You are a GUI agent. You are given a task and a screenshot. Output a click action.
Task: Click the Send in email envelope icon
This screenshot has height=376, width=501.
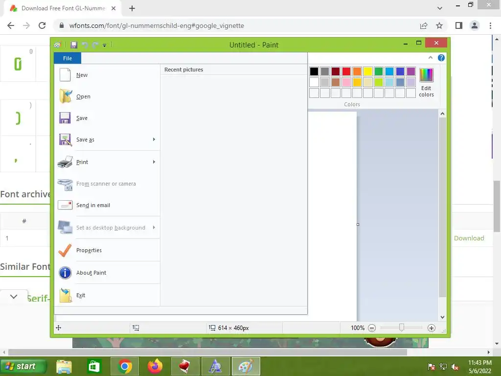pos(65,205)
